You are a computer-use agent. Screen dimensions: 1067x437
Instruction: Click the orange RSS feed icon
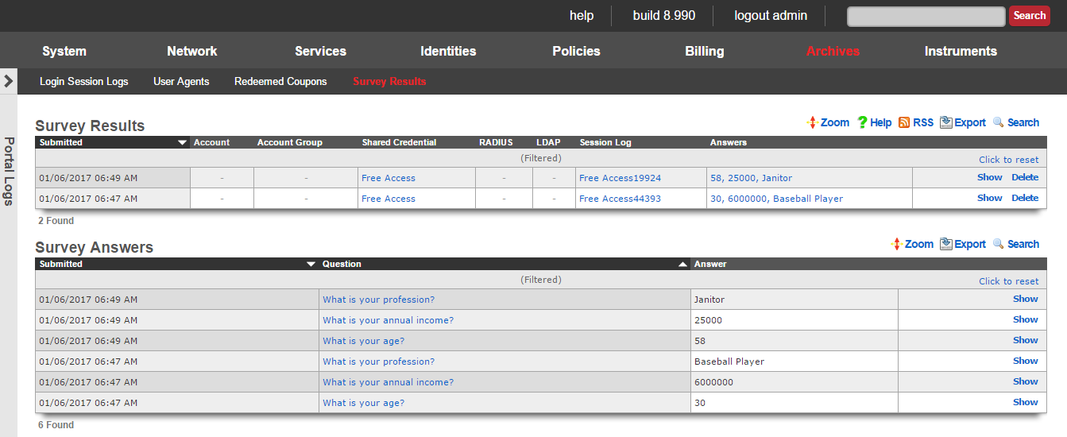[x=904, y=122]
